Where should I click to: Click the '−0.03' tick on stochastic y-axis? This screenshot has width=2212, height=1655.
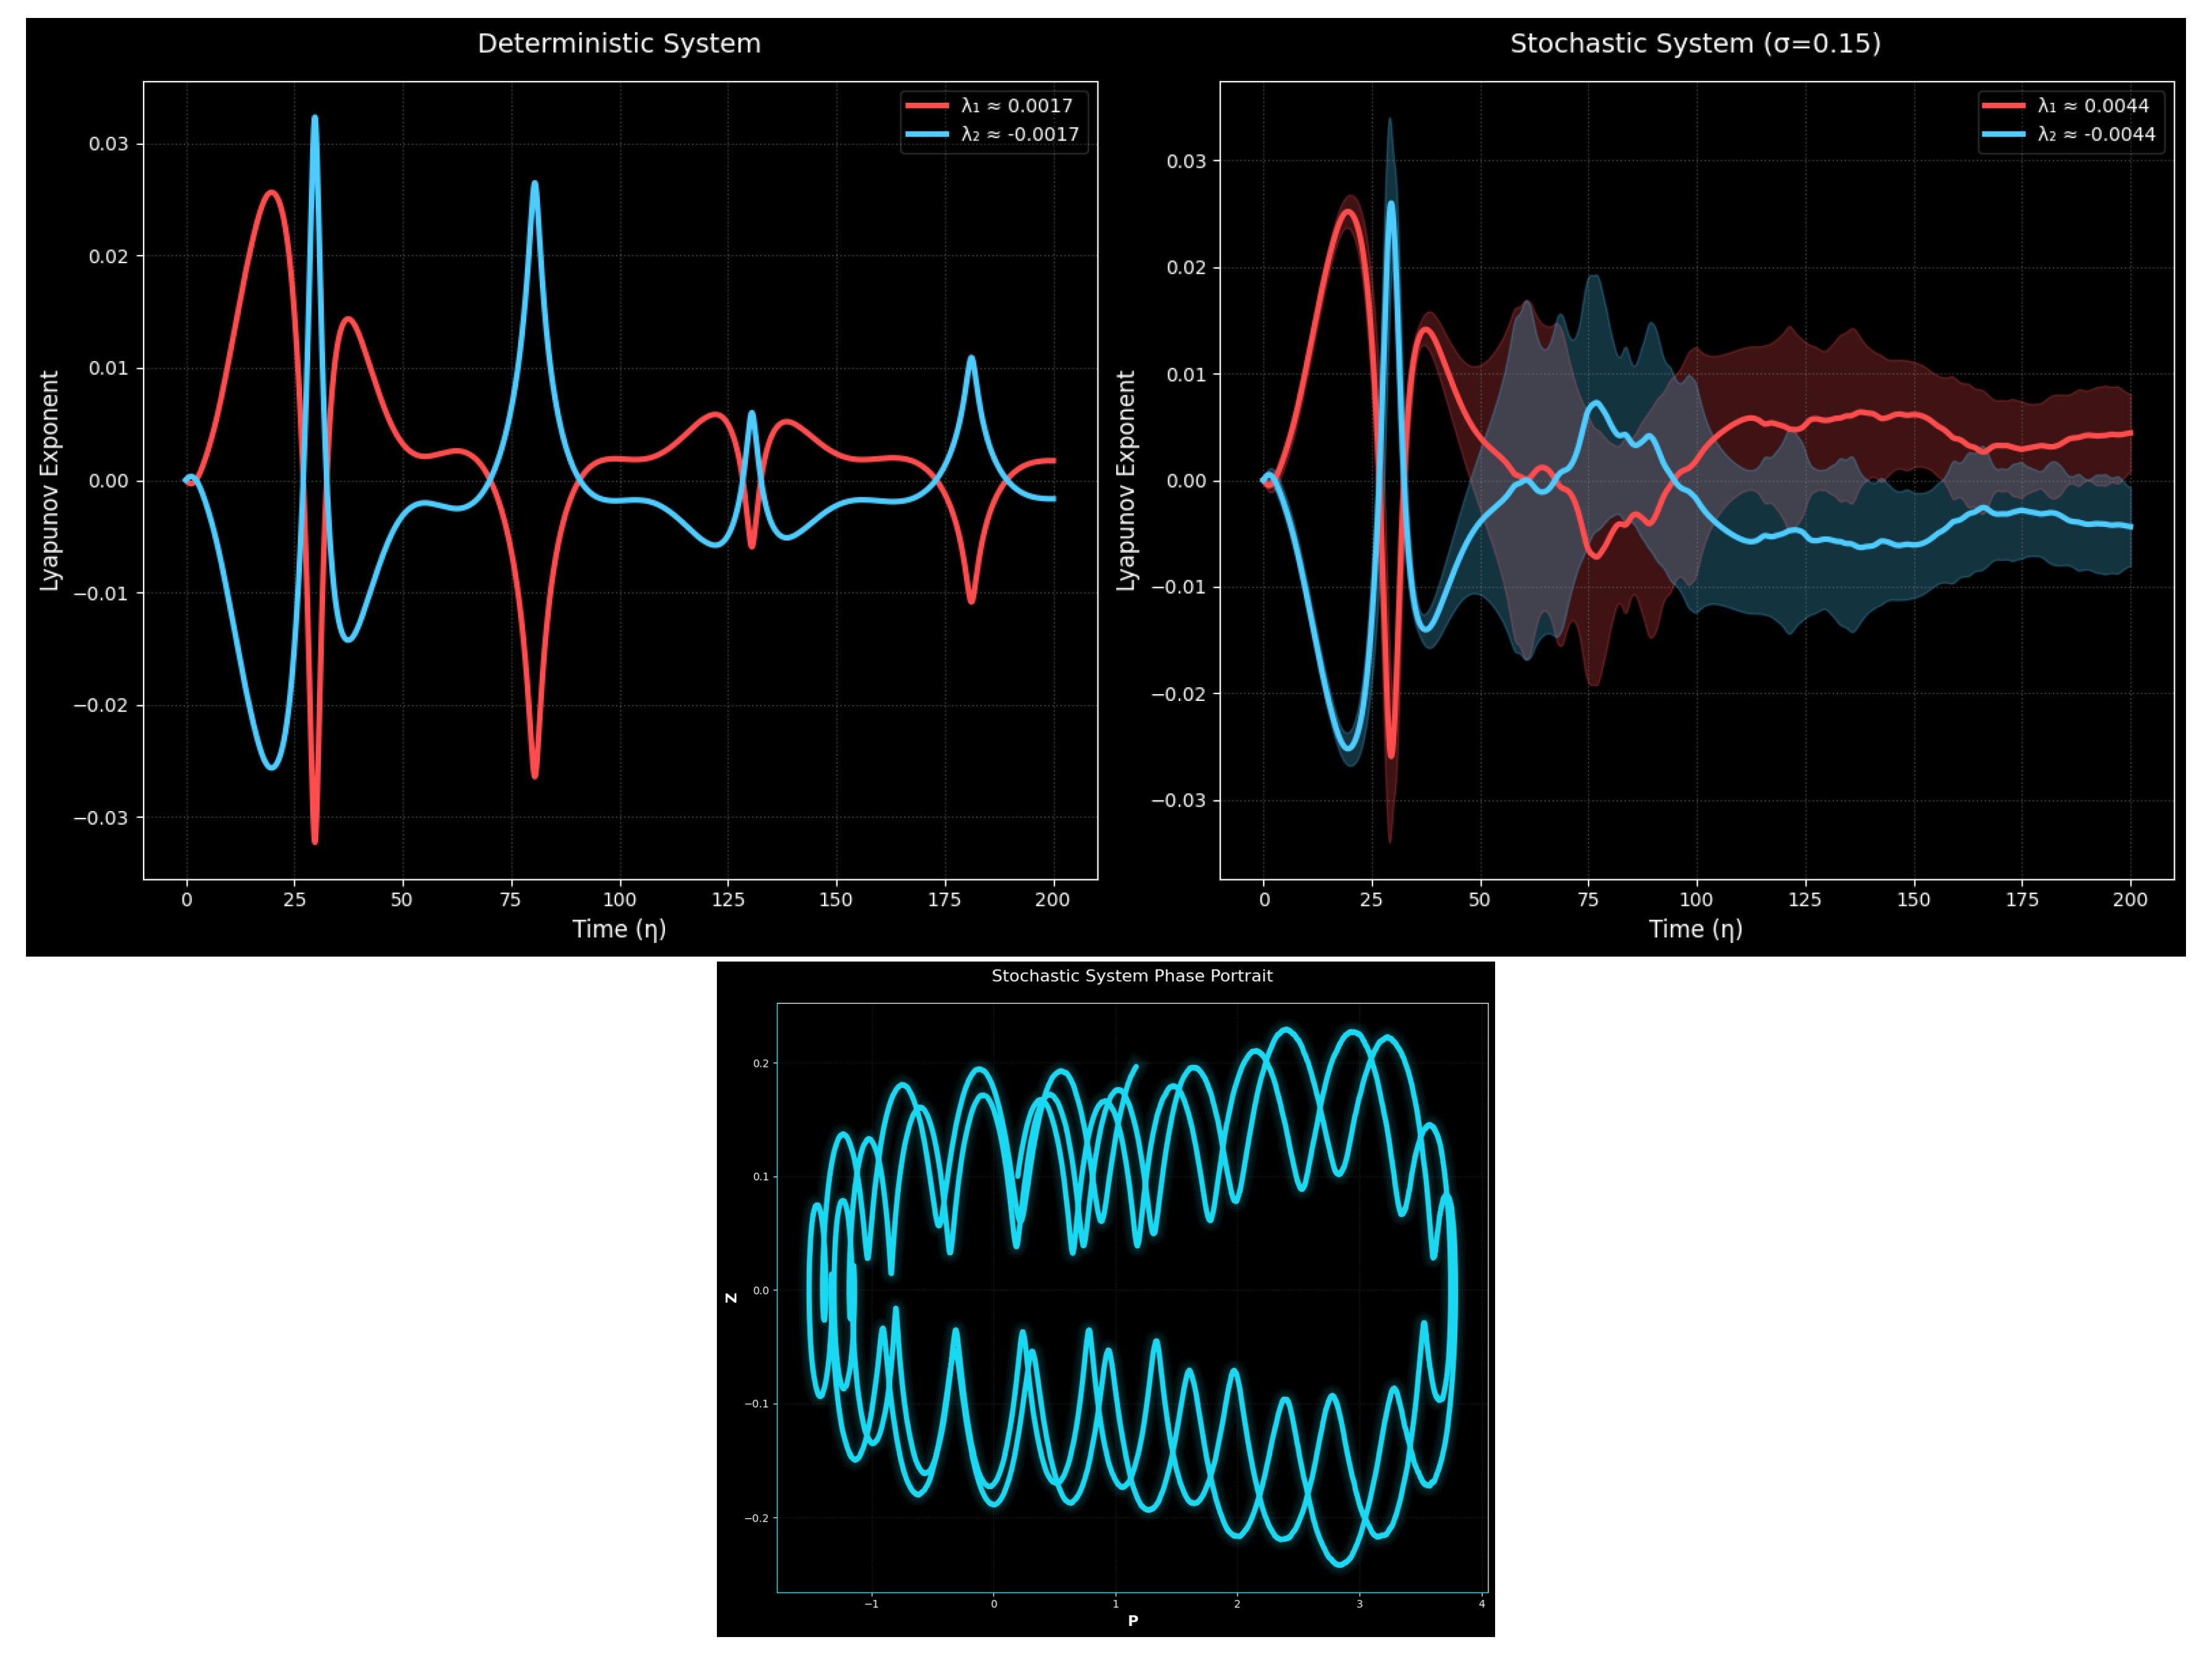[1178, 801]
